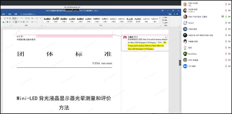Image resolution: width=232 pixels, height=114 pixels.
Task: Click the 查找 find button
Action: 165,17
